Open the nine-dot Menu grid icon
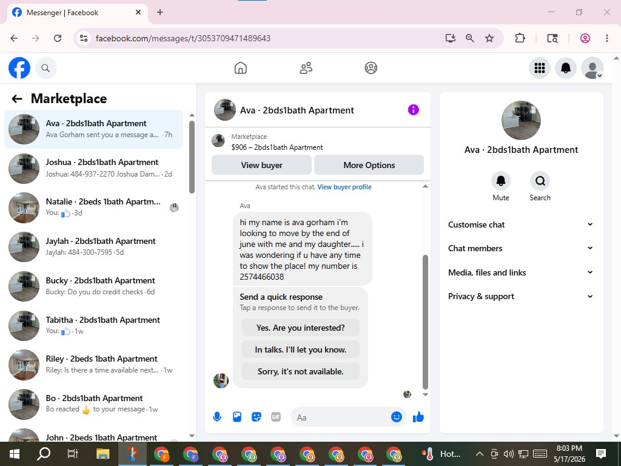This screenshot has height=466, width=621. click(539, 68)
